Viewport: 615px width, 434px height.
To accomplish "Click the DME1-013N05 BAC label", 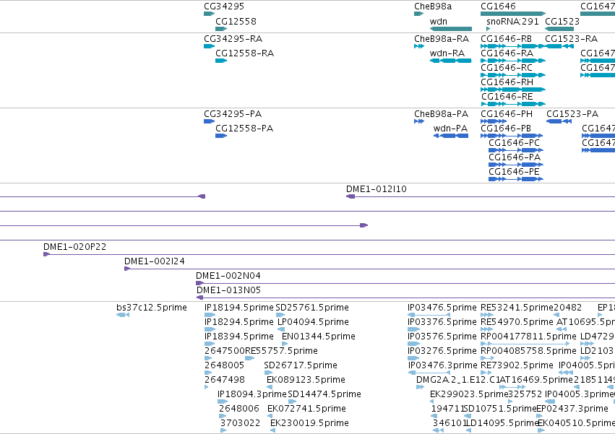I will (228, 290).
